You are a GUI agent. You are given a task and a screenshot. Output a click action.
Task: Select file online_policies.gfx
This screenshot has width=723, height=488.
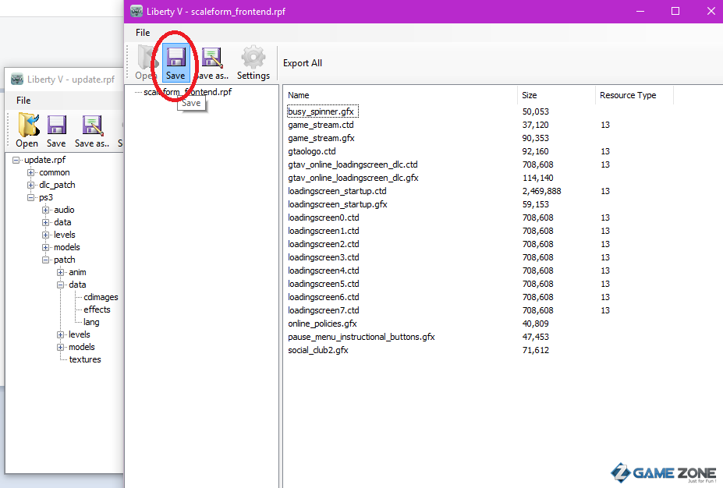coord(322,324)
